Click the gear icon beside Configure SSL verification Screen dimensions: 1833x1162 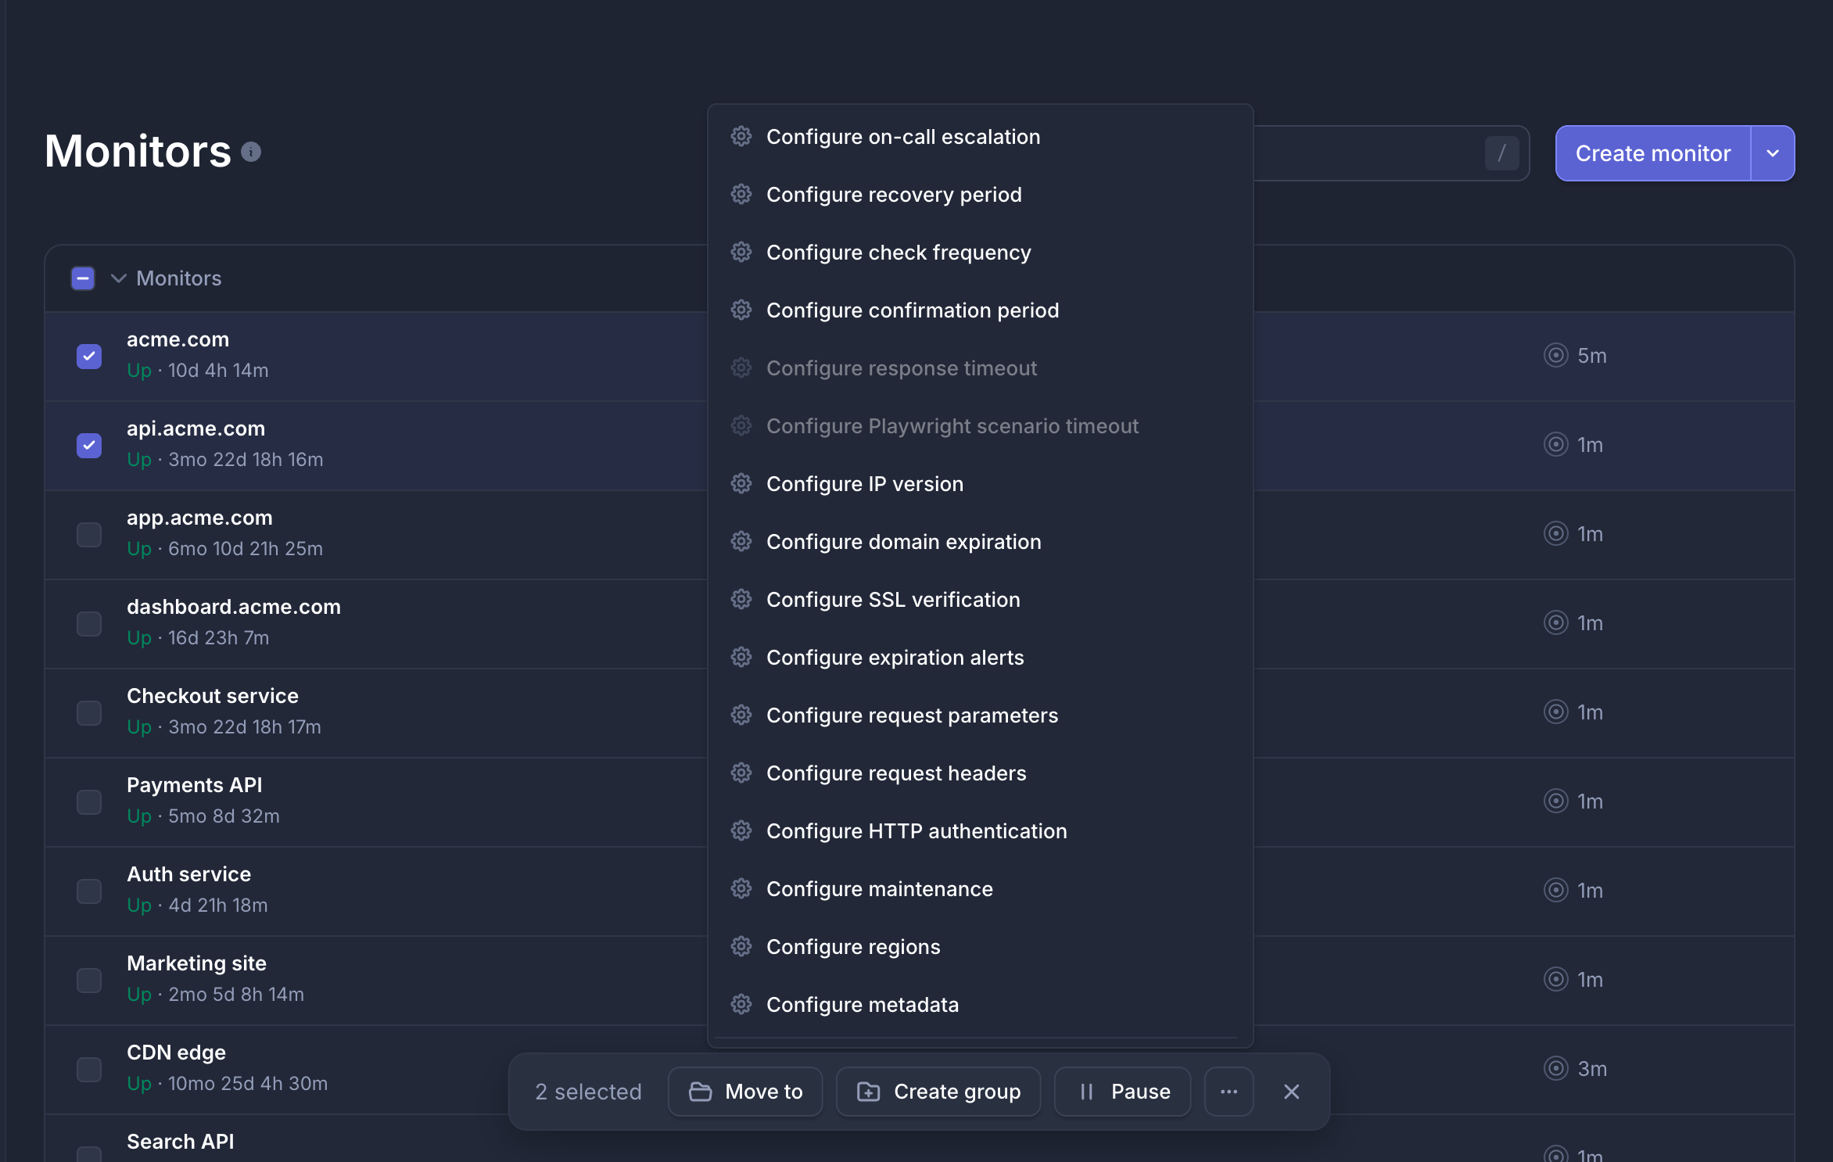[741, 600]
